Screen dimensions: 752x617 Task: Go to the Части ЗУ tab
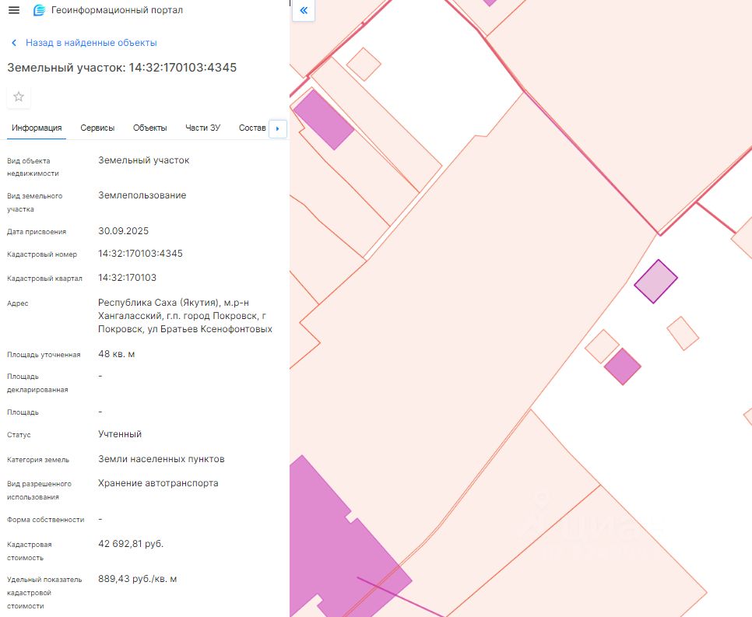(202, 128)
